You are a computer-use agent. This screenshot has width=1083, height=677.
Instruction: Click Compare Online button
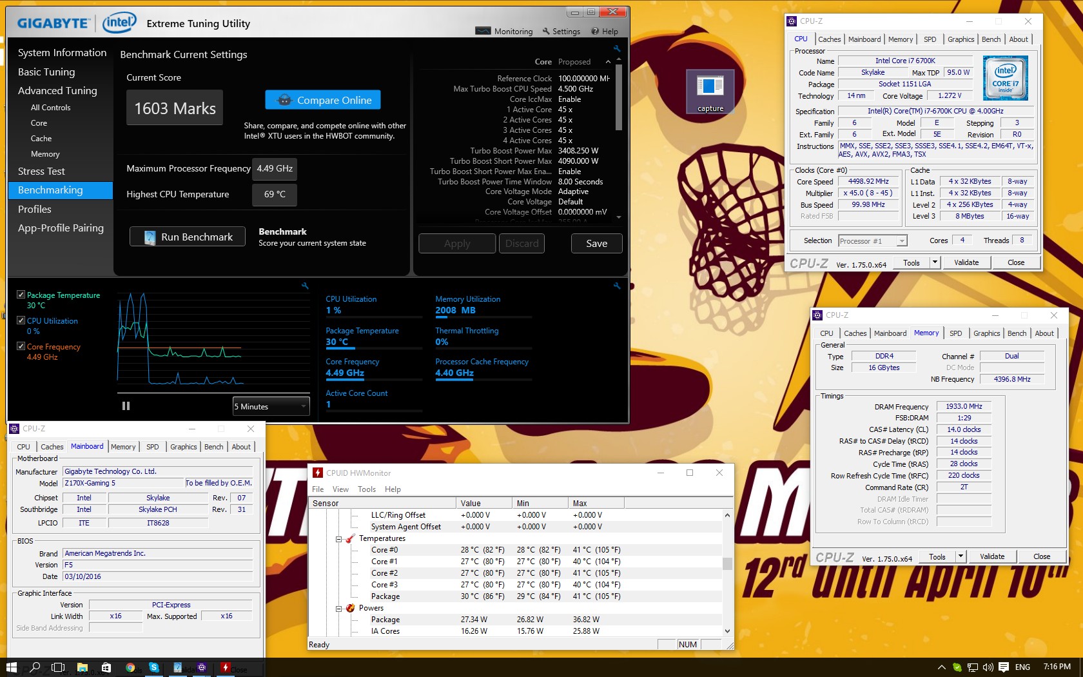(323, 100)
